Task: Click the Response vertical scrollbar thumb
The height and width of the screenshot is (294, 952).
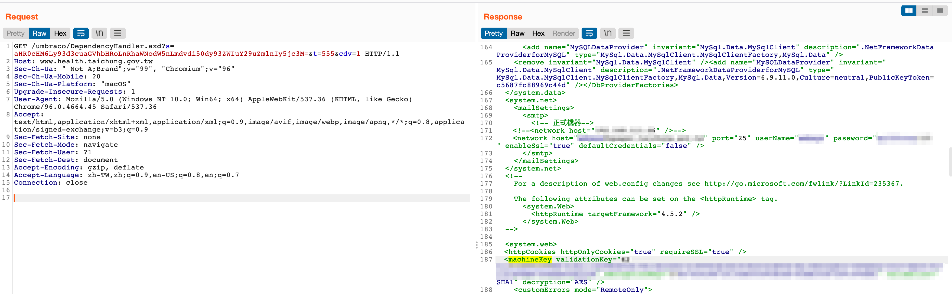Action: (x=950, y=162)
